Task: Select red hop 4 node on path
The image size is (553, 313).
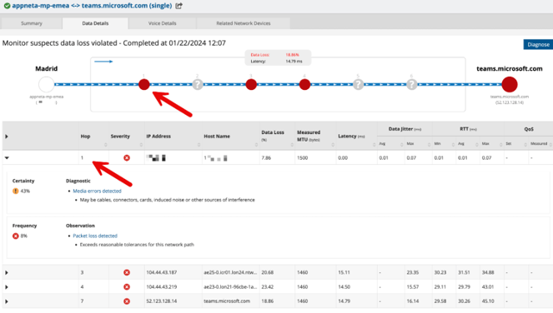Action: point(304,85)
